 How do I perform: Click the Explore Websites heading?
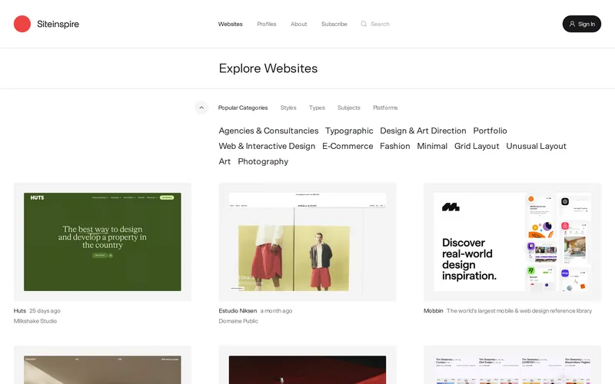(x=268, y=68)
